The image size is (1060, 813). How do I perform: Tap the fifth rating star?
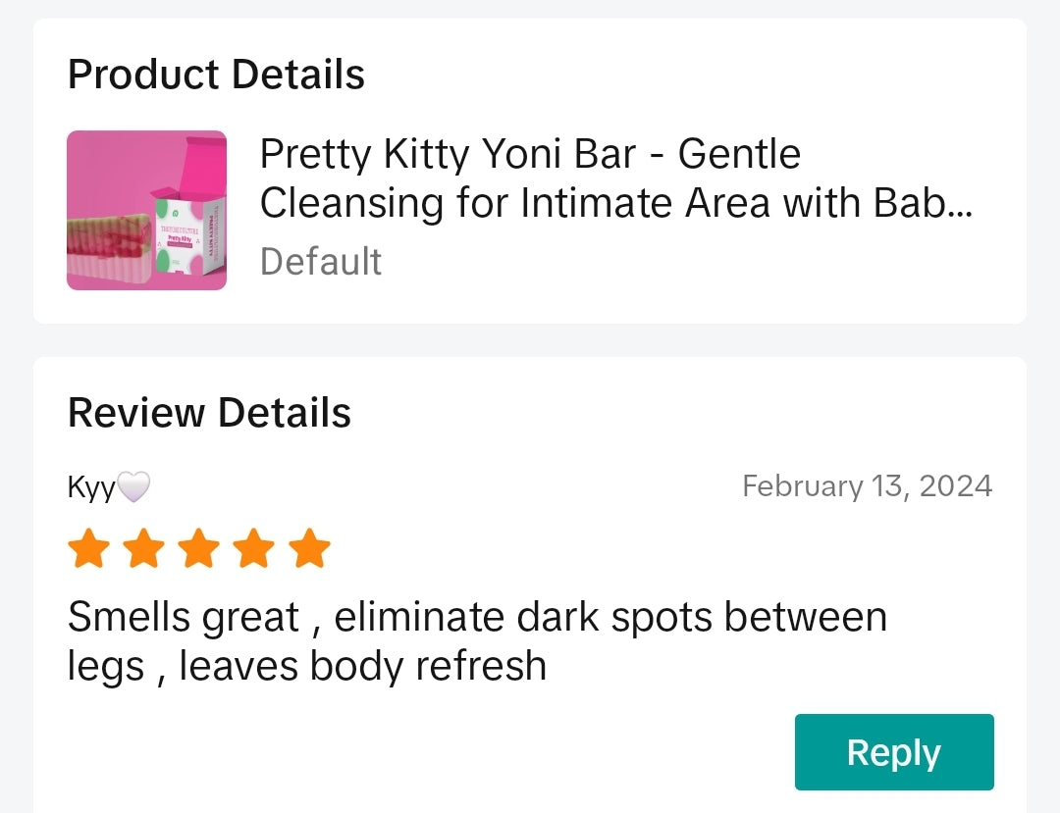(x=310, y=549)
